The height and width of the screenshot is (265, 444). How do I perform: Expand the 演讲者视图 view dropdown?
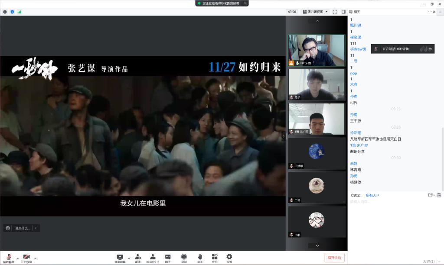[x=315, y=12]
